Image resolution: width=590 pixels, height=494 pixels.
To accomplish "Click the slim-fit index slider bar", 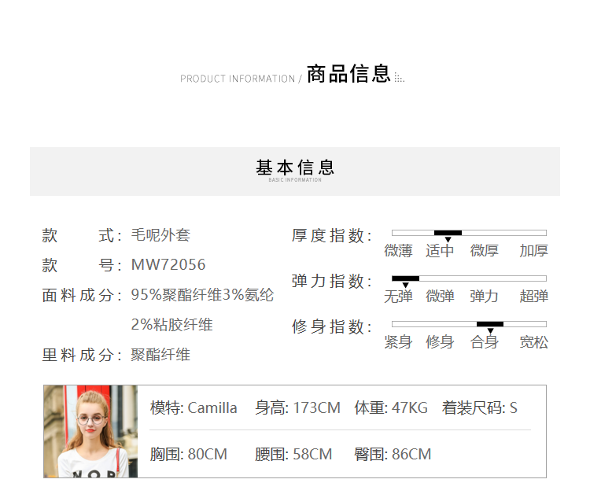I will (x=469, y=324).
